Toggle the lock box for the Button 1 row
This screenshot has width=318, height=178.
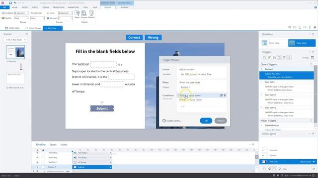tap(43, 167)
